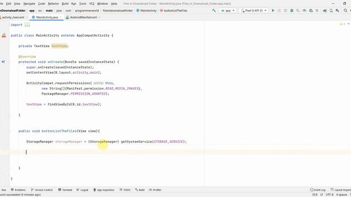Open the SDK Manager icon
The height and width of the screenshot is (197, 351).
(337, 10)
